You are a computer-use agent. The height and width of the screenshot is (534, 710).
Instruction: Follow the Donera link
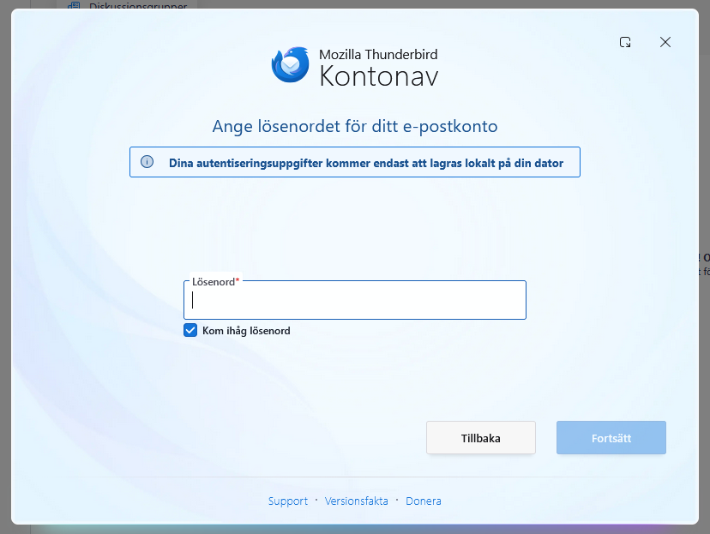coord(424,501)
